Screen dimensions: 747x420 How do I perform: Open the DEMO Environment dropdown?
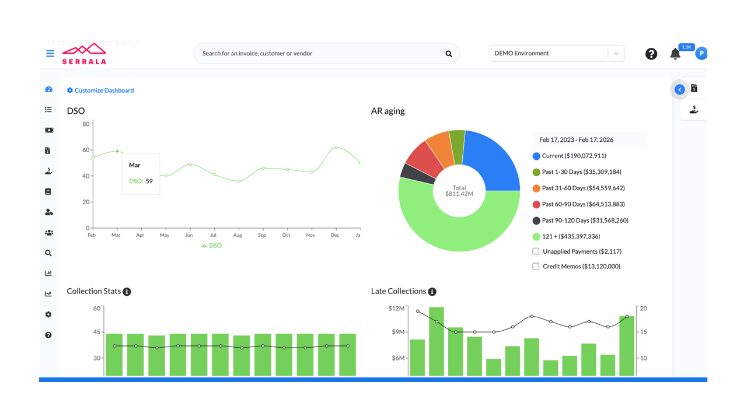556,53
